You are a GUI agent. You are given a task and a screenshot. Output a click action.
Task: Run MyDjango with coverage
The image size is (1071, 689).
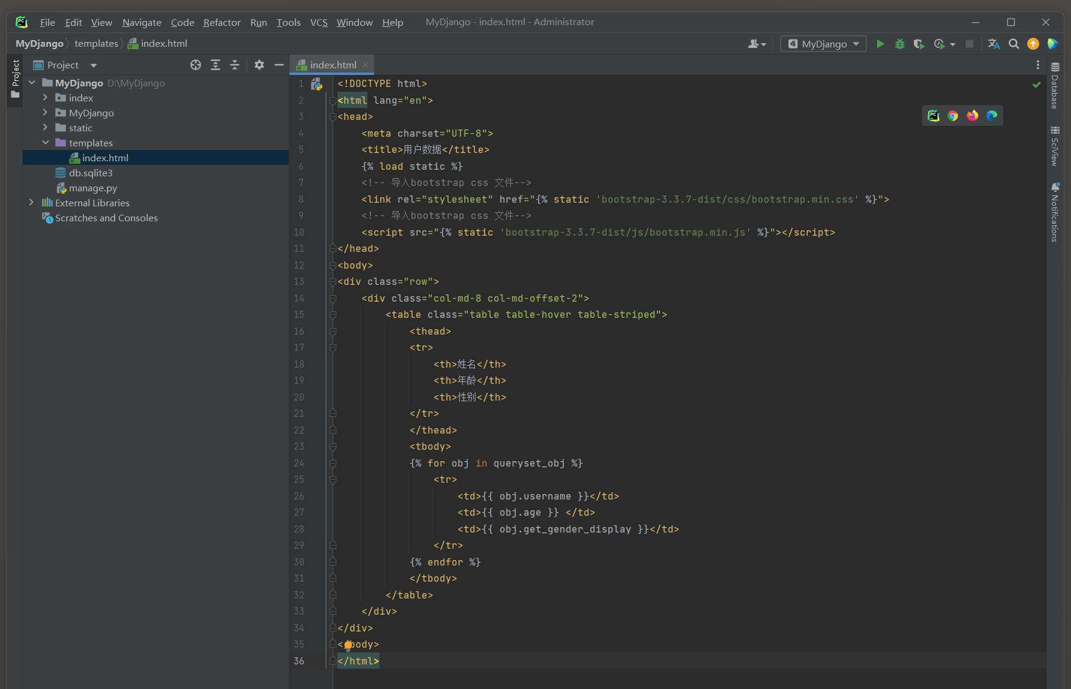pyautogui.click(x=919, y=44)
